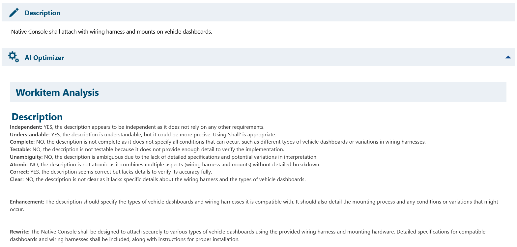Click the Clear criterion label
Screen dimensions: 517x247
pos(17,179)
